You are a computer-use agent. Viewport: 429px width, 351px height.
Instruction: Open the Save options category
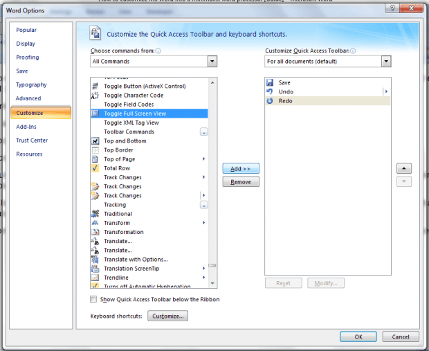22,71
